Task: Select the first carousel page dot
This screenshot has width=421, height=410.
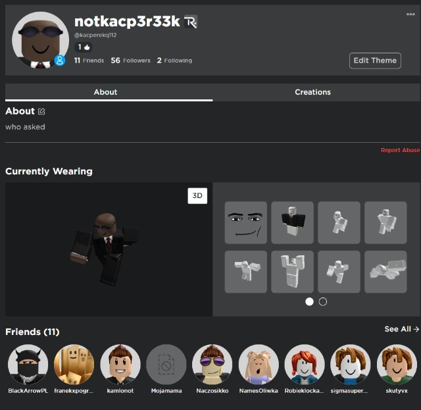Action: click(x=309, y=301)
